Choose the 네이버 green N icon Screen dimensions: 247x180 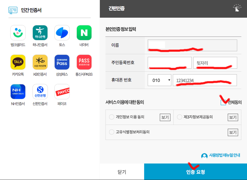(x=84, y=33)
